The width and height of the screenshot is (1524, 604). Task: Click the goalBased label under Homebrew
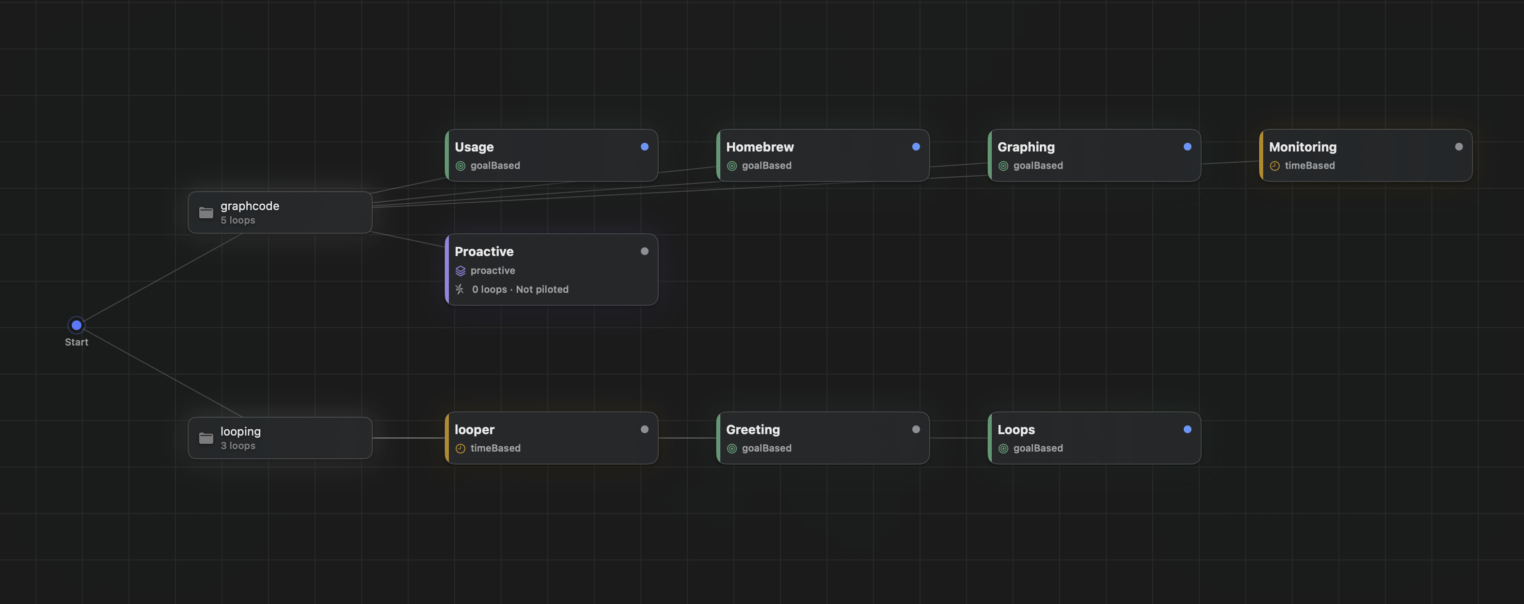click(x=767, y=166)
